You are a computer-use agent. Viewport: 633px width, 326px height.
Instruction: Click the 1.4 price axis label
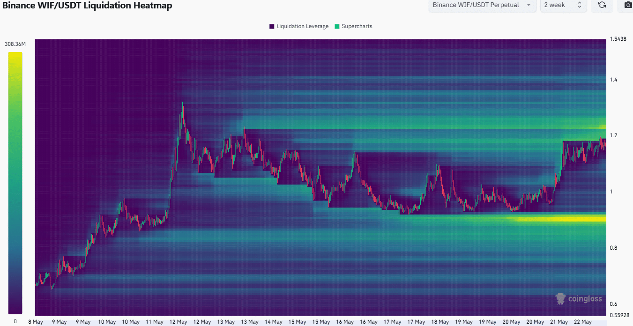613,80
